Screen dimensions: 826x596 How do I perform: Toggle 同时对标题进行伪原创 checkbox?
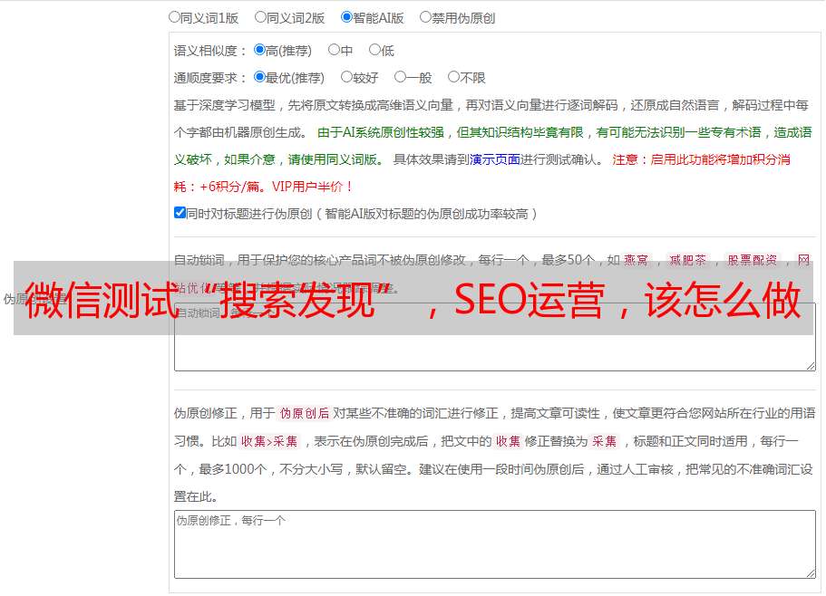pyautogui.click(x=180, y=213)
